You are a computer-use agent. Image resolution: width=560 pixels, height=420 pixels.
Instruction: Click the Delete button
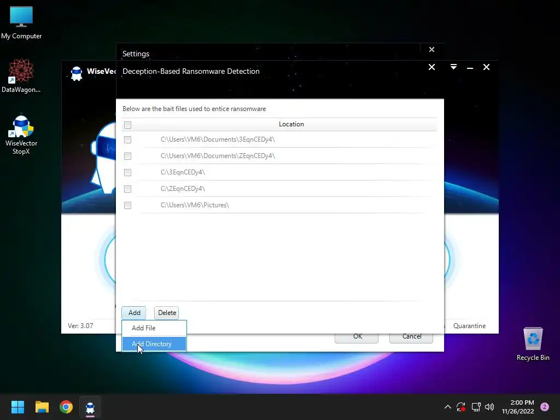tap(167, 312)
